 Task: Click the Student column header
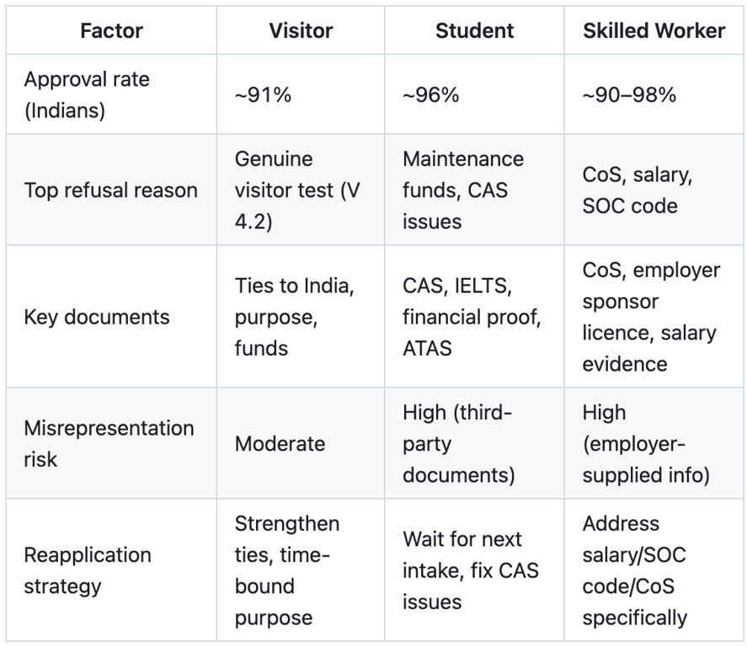[x=474, y=30]
